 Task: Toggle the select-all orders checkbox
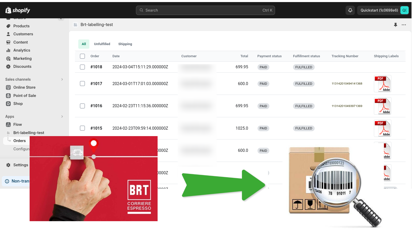pos(82,56)
